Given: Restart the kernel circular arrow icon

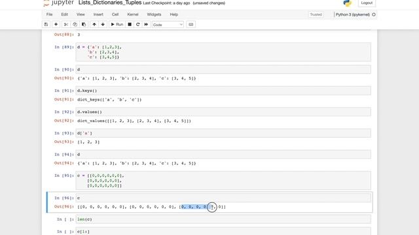Looking at the screenshot, I should pyautogui.click(x=138, y=25).
